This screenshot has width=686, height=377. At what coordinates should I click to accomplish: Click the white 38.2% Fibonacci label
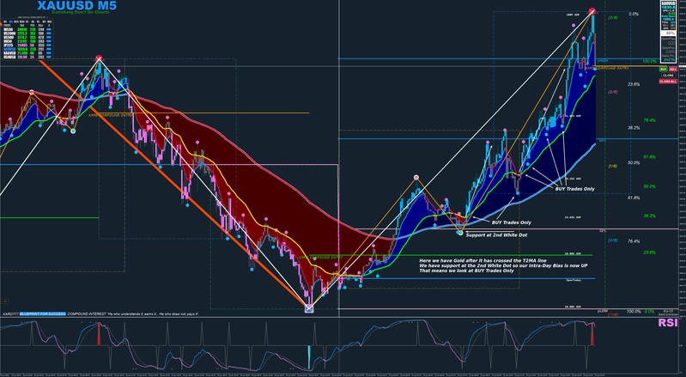[x=634, y=128]
